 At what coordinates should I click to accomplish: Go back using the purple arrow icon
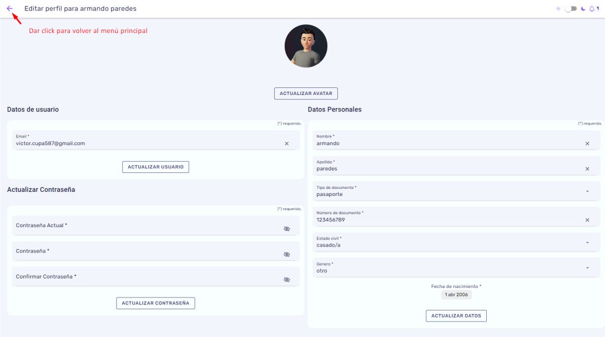(x=9, y=8)
